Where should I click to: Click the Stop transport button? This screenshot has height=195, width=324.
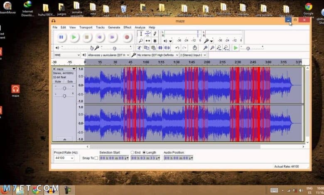87,37
